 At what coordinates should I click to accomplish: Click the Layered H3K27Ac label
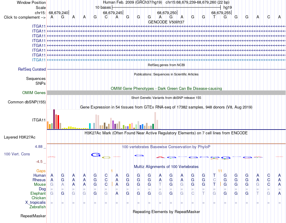click(x=20, y=137)
